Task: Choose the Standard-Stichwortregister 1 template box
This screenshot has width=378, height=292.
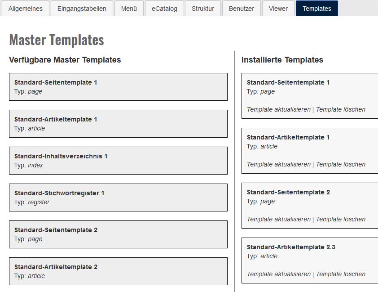Action: [x=118, y=198]
